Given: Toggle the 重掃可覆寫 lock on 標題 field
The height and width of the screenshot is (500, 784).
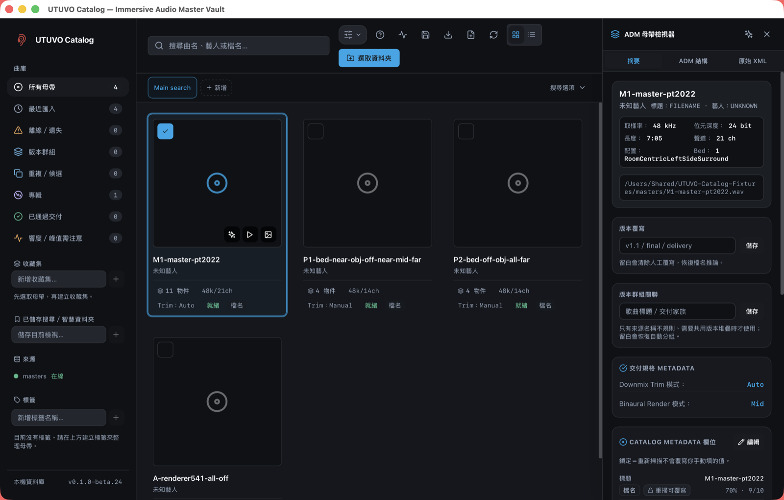Looking at the screenshot, I should pos(667,490).
